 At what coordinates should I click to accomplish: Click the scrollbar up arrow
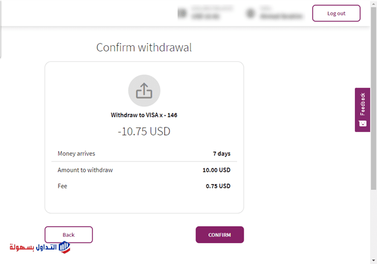click(x=373, y=3)
